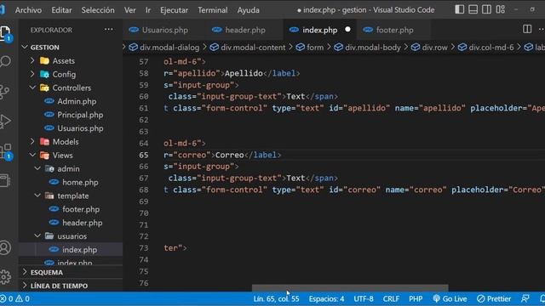Collapse the Controllers folder
This screenshot has height=306, width=545.
tap(72, 88)
